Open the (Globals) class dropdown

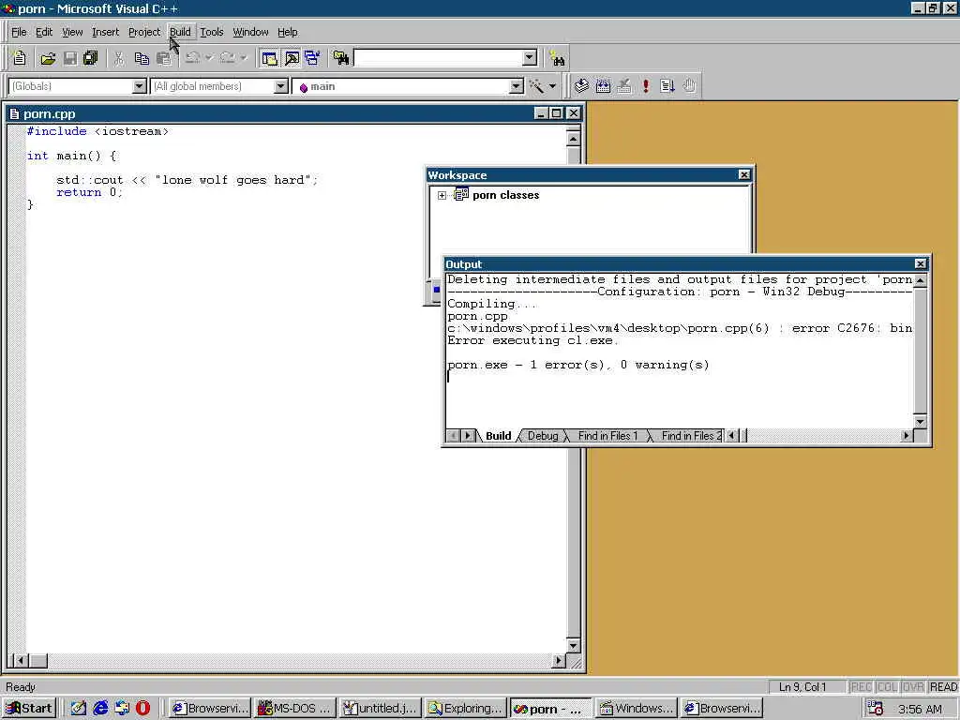(140, 86)
